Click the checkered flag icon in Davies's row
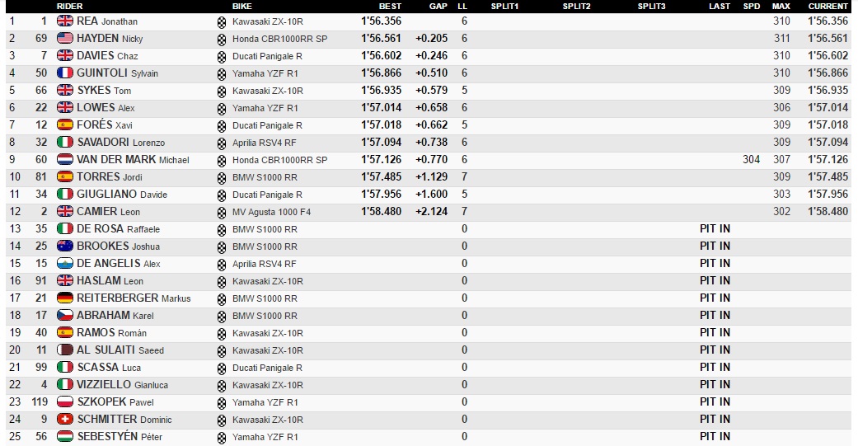 (x=221, y=56)
